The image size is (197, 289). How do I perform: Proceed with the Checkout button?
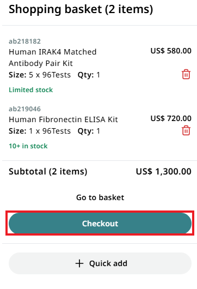pyautogui.click(x=100, y=224)
